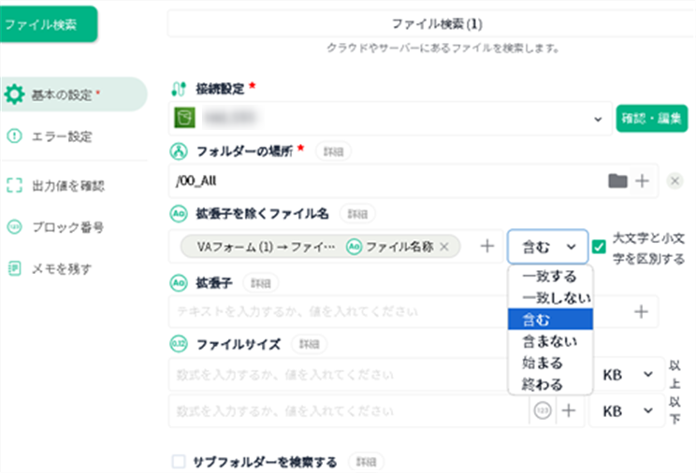The height and width of the screenshot is (473, 696).
Task: Click 詳細 badge next to ファイルサイズ
Action: (308, 344)
